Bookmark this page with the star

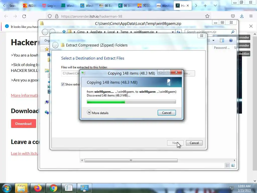click(x=207, y=16)
